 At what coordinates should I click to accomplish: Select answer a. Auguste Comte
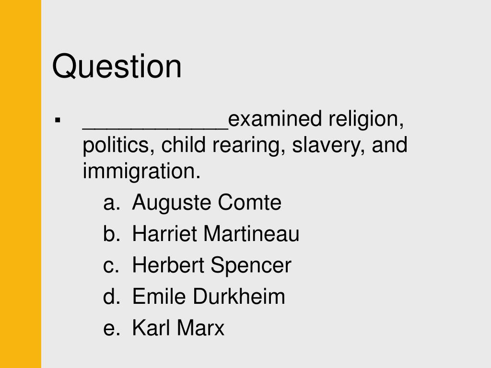pyautogui.click(x=192, y=203)
